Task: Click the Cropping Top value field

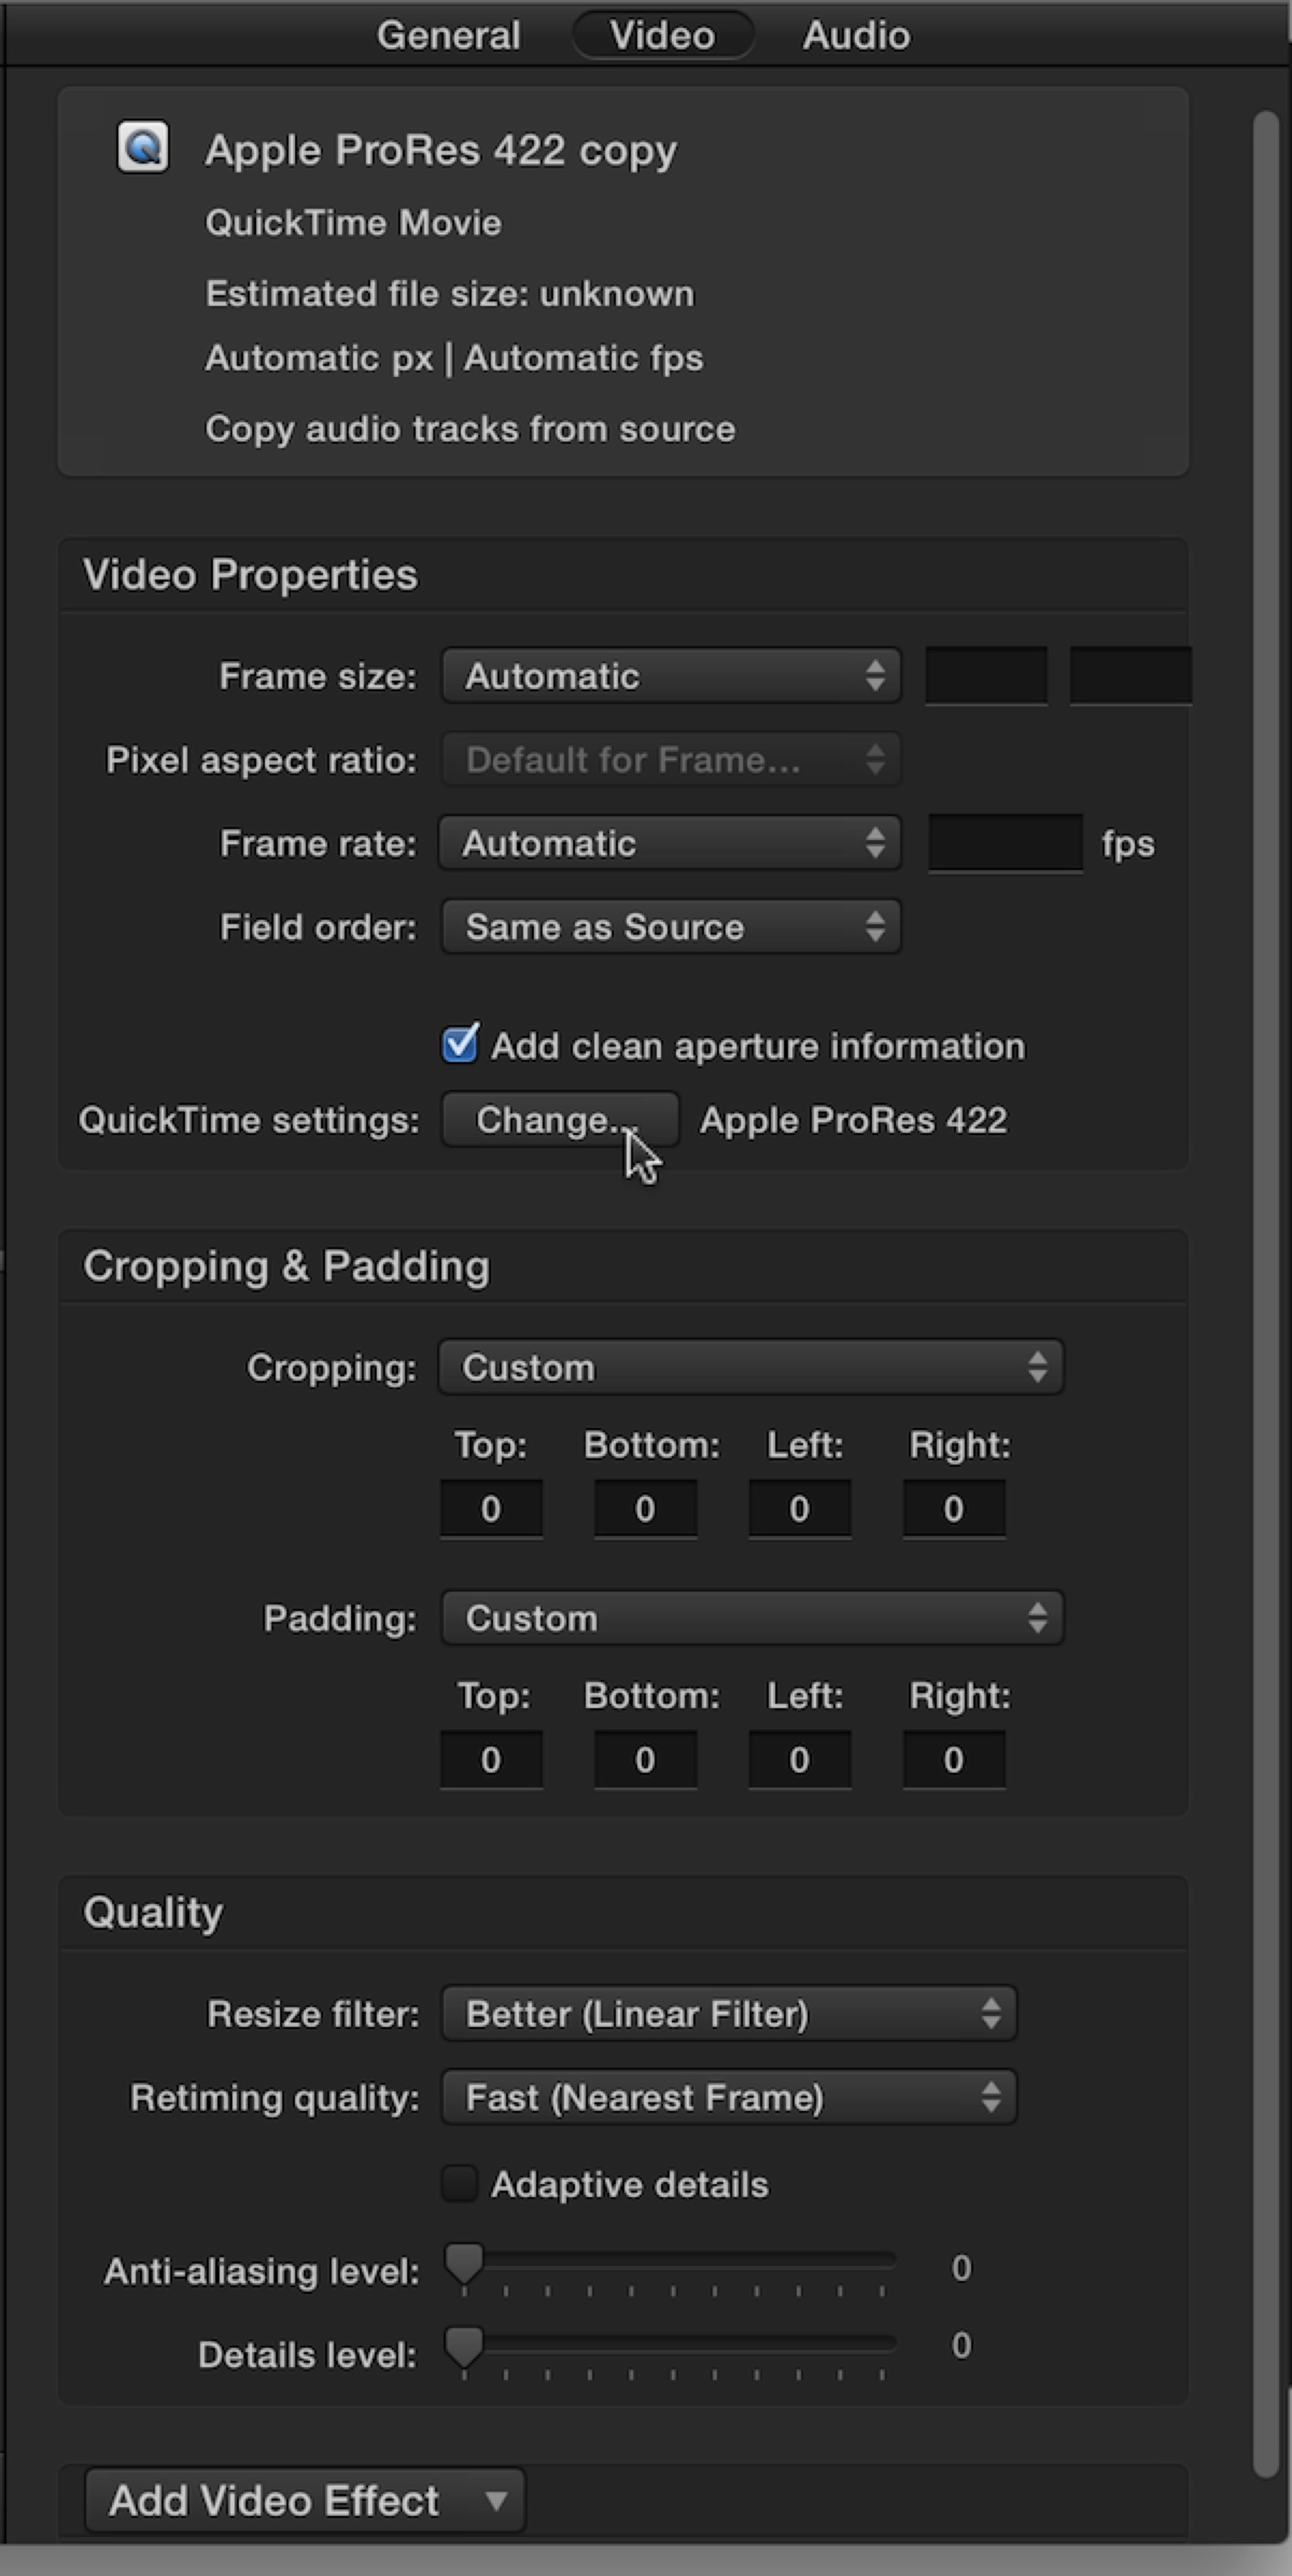Action: pos(491,1508)
